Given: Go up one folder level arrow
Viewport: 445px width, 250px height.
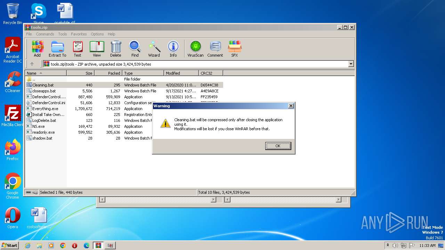Looking at the screenshot, I should pyautogui.click(x=32, y=64).
